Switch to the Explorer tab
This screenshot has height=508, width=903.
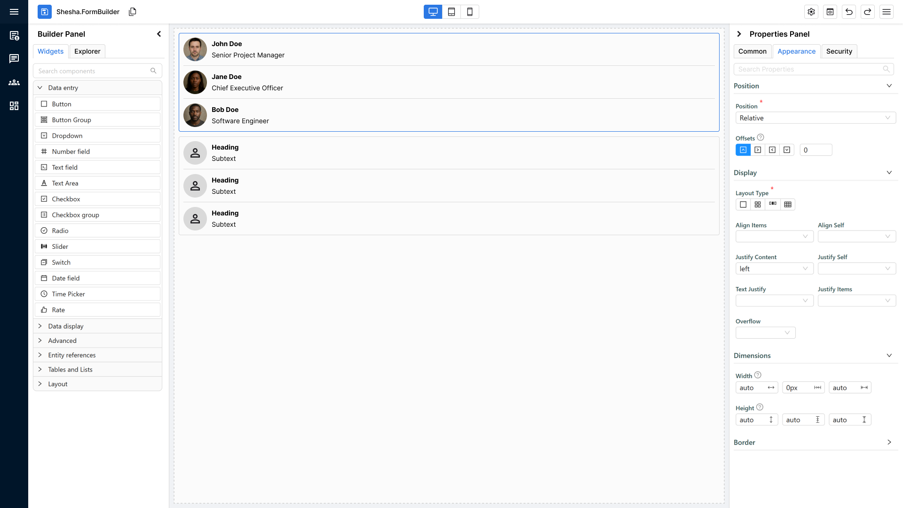click(87, 51)
